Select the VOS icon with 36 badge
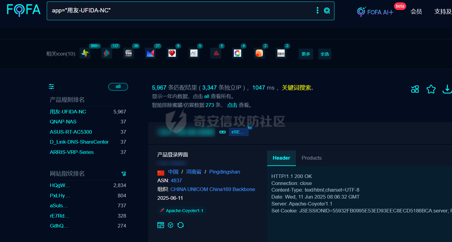Screen dimensions: 452x242 [129, 53]
